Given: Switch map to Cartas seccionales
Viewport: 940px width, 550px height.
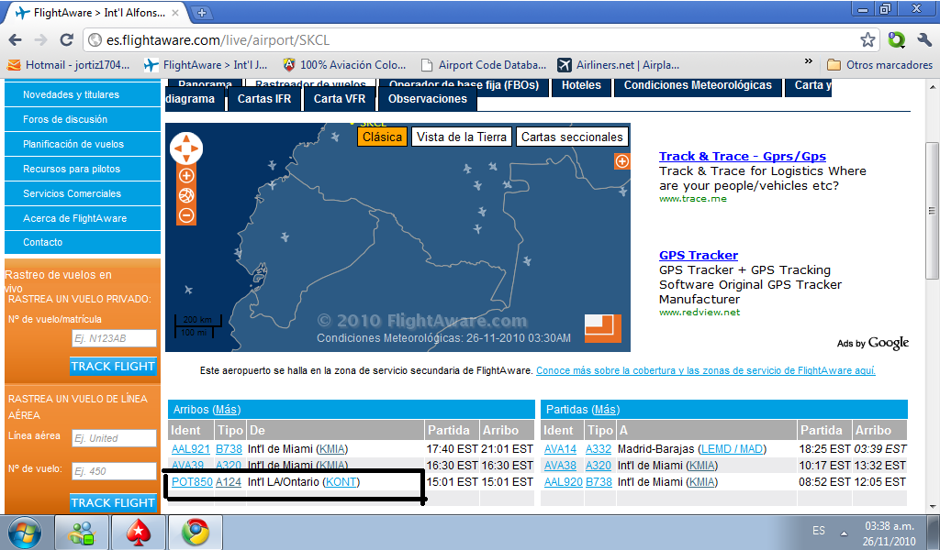Looking at the screenshot, I should coord(572,137).
